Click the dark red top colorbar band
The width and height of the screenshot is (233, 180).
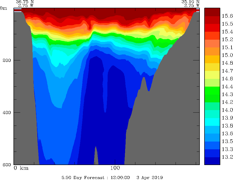[x=212, y=12]
